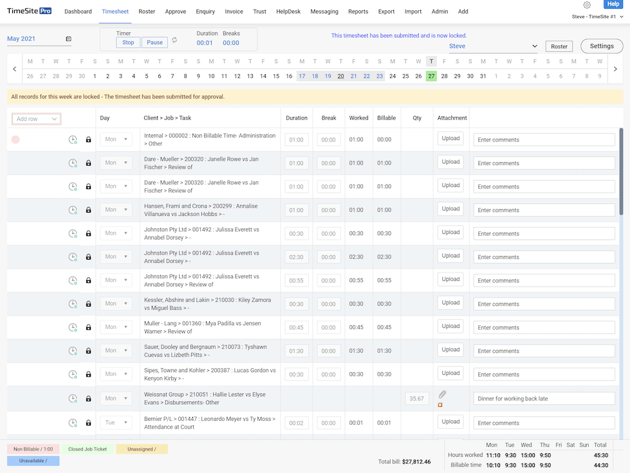Click the Roster button beside Steve selector
The width and height of the screenshot is (630, 473).
click(559, 46)
